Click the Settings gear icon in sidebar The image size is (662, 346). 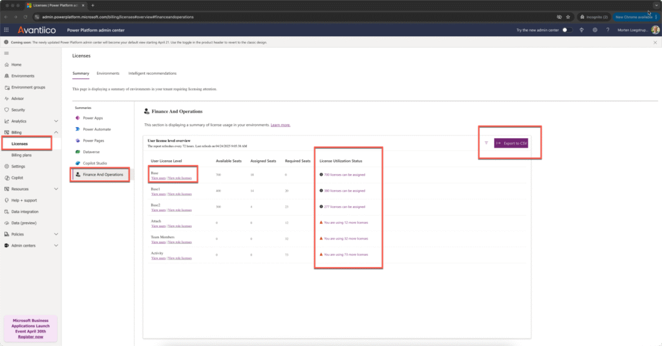click(6, 167)
